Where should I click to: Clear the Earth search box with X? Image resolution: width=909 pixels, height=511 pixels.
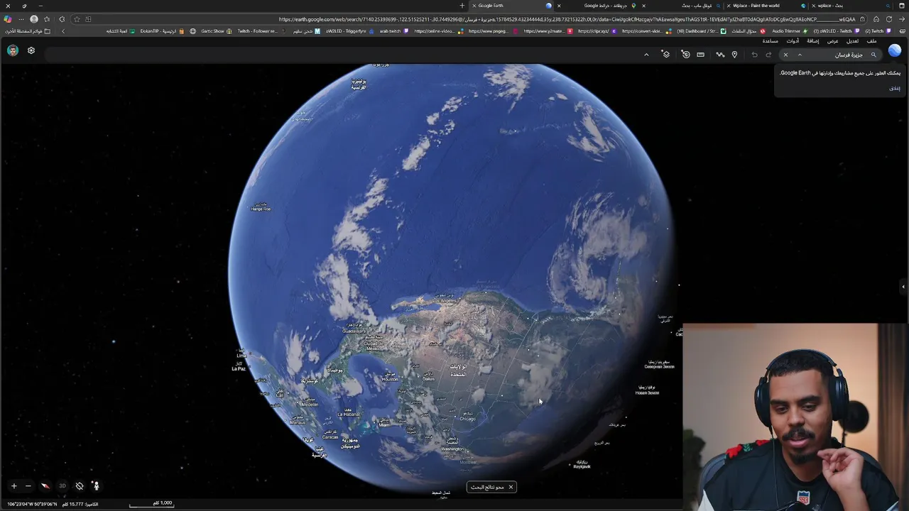coord(785,55)
